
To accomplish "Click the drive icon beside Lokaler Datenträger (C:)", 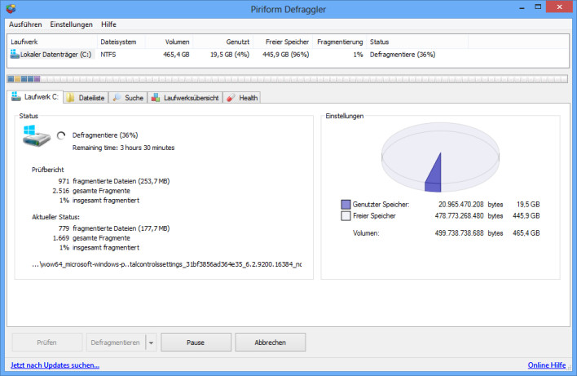I will tap(15, 54).
